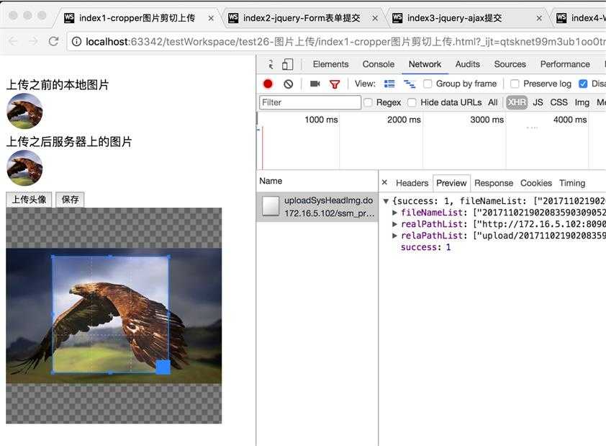Click the 3000 ms timeline marker
Image resolution: width=606 pixels, height=446 pixels.
tap(487, 120)
